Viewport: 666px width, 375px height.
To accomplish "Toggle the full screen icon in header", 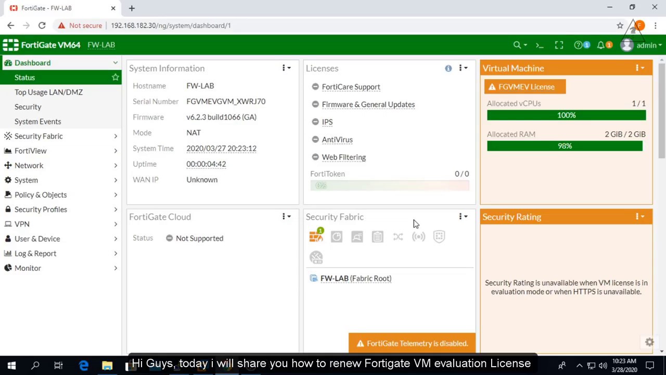I will point(559,45).
